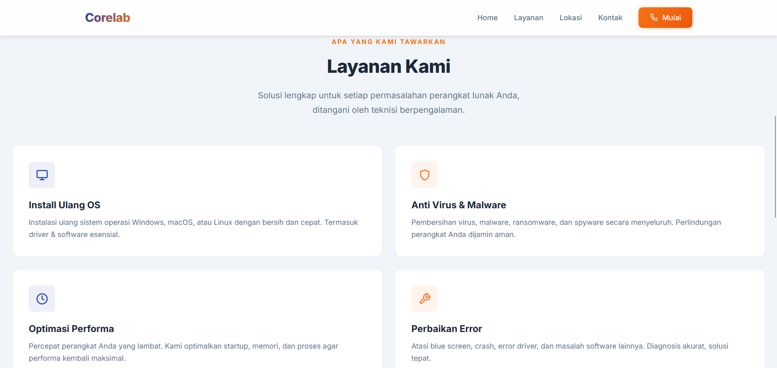Select the Install Ulang OS card title
The image size is (777, 368).
(x=64, y=205)
